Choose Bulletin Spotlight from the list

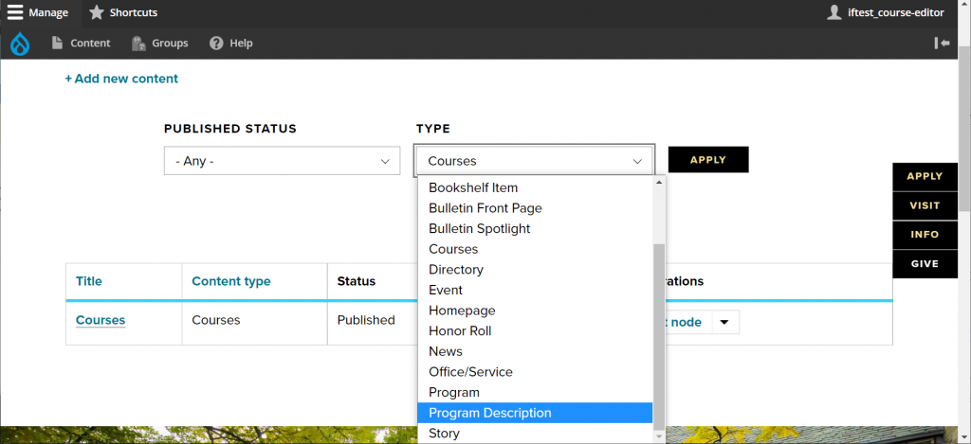coord(535,228)
